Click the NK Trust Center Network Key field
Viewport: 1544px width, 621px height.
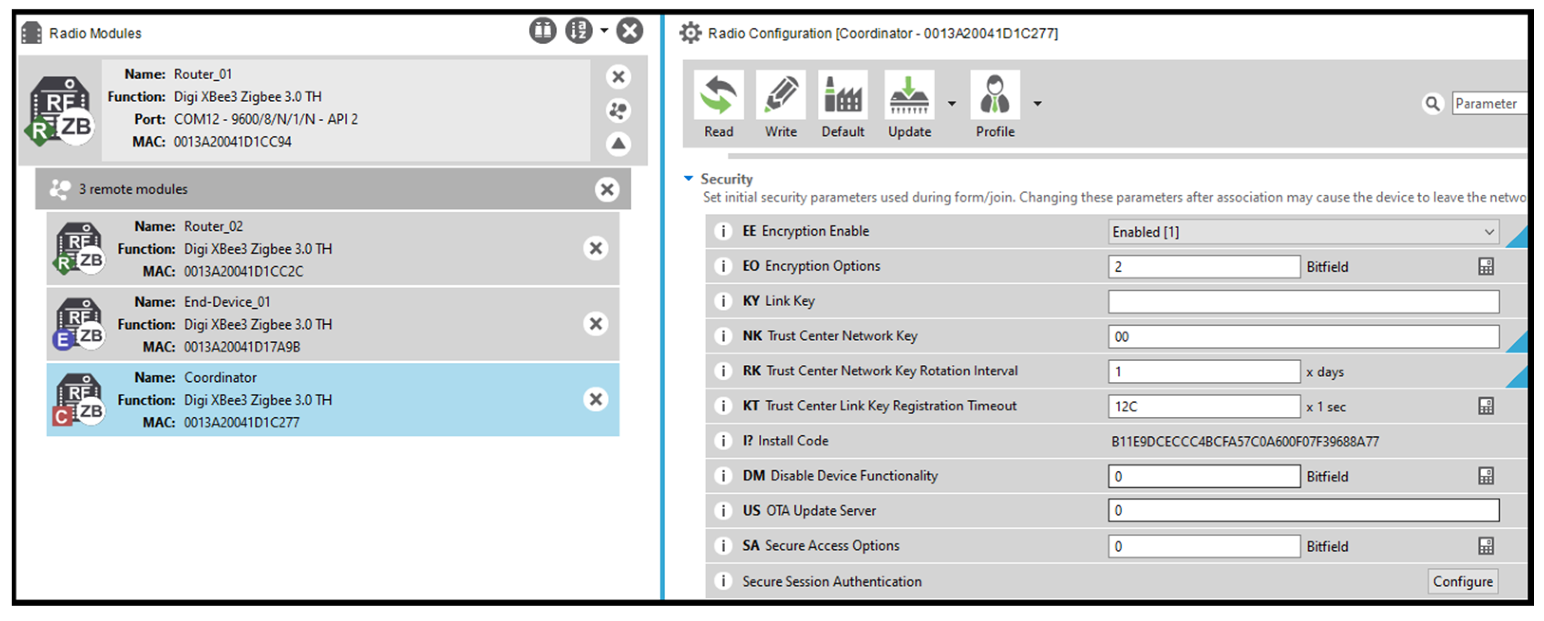point(1303,336)
